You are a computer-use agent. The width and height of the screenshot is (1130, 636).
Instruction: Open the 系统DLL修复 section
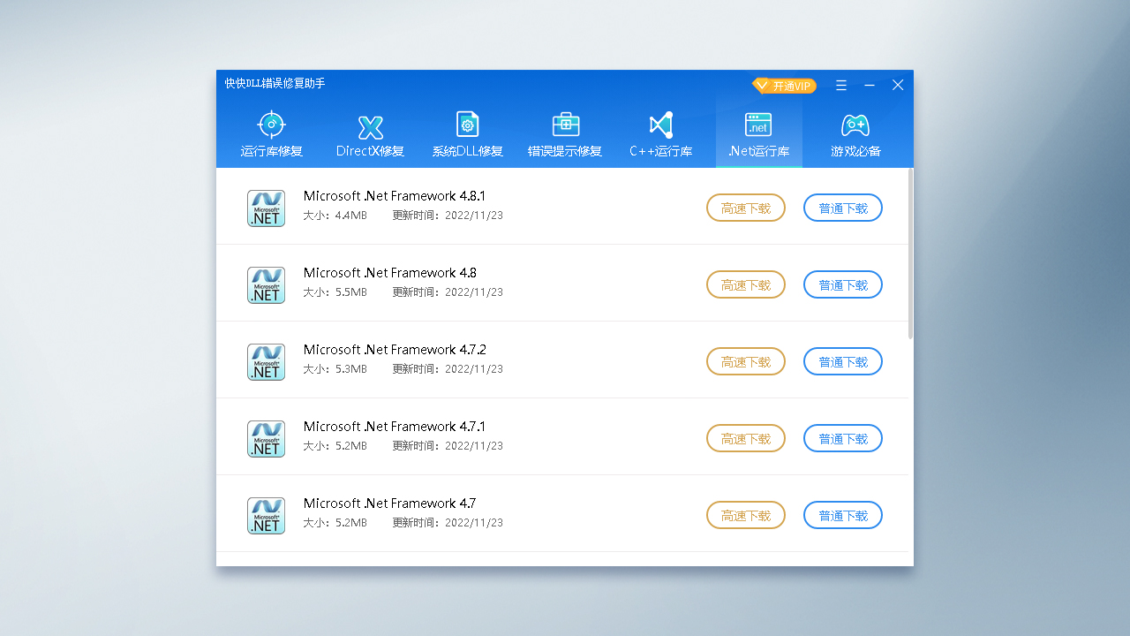tap(467, 134)
